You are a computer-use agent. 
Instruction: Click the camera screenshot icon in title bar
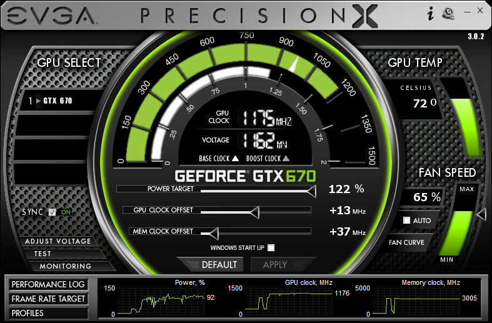(x=448, y=14)
